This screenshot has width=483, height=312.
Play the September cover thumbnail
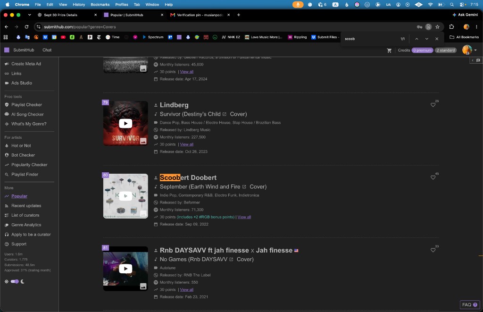[x=125, y=196]
